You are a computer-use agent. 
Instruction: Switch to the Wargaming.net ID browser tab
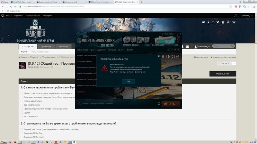tap(74, 2)
